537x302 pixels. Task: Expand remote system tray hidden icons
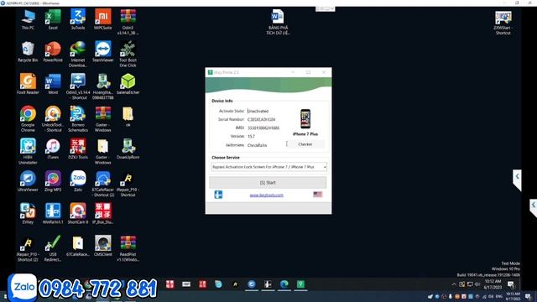[x=454, y=284]
